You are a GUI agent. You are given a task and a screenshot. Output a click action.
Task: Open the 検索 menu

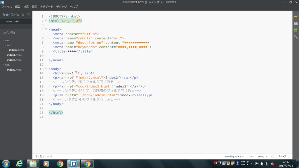click(26, 7)
